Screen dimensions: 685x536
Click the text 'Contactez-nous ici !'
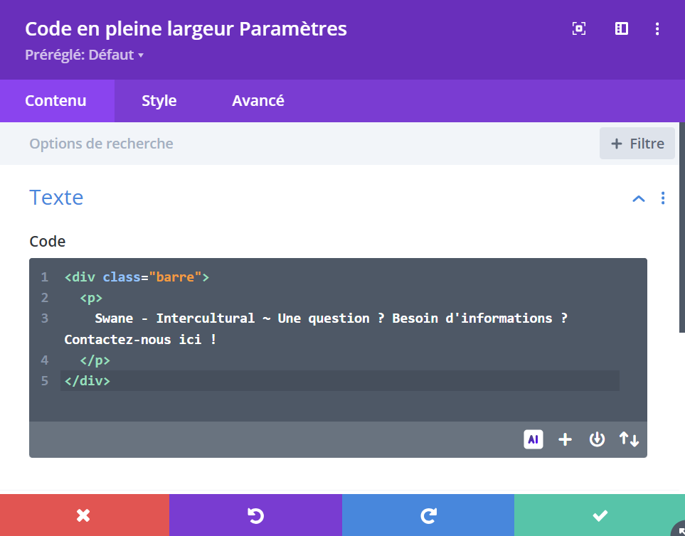[x=140, y=340]
